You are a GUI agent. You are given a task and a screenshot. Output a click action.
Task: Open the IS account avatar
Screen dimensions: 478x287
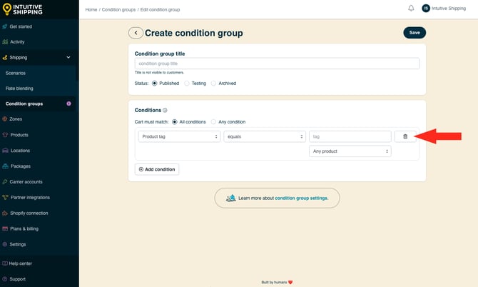coord(426,9)
